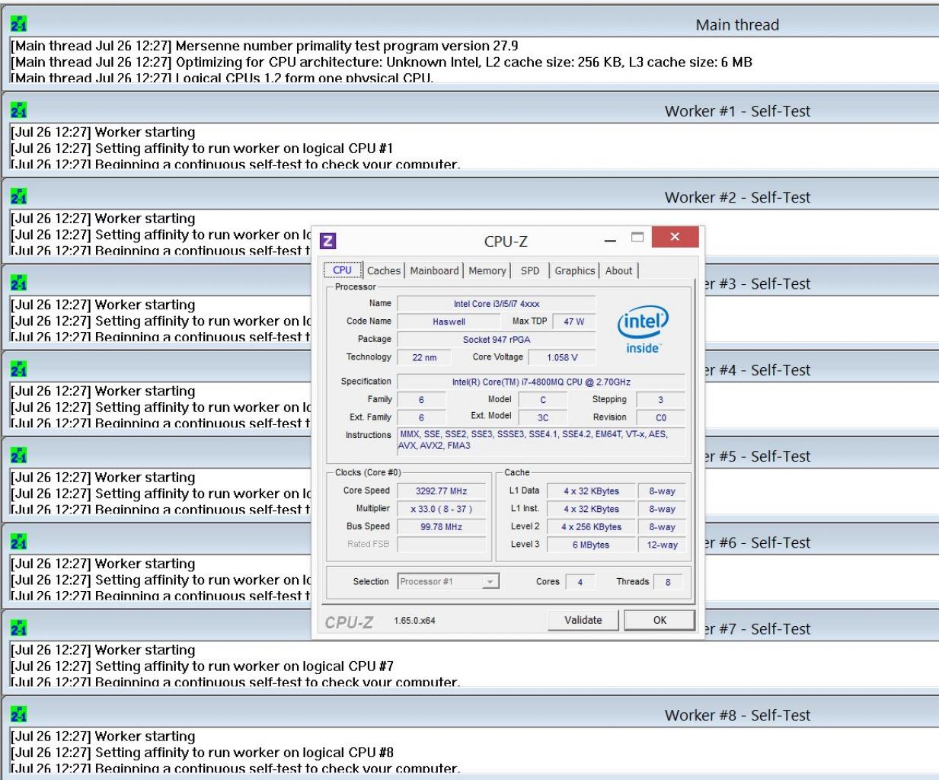Image resolution: width=939 pixels, height=780 pixels.
Task: Click the Prime95 icon of Worker #4 window
Action: tap(19, 369)
